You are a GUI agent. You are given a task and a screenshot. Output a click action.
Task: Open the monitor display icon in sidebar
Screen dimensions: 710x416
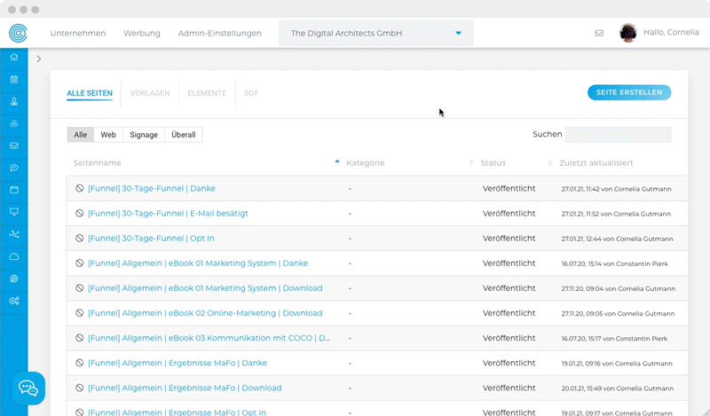13,212
